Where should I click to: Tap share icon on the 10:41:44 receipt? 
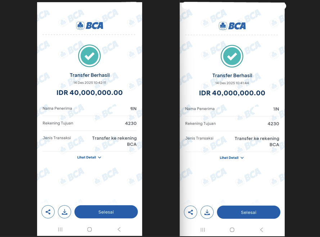coord(190,212)
